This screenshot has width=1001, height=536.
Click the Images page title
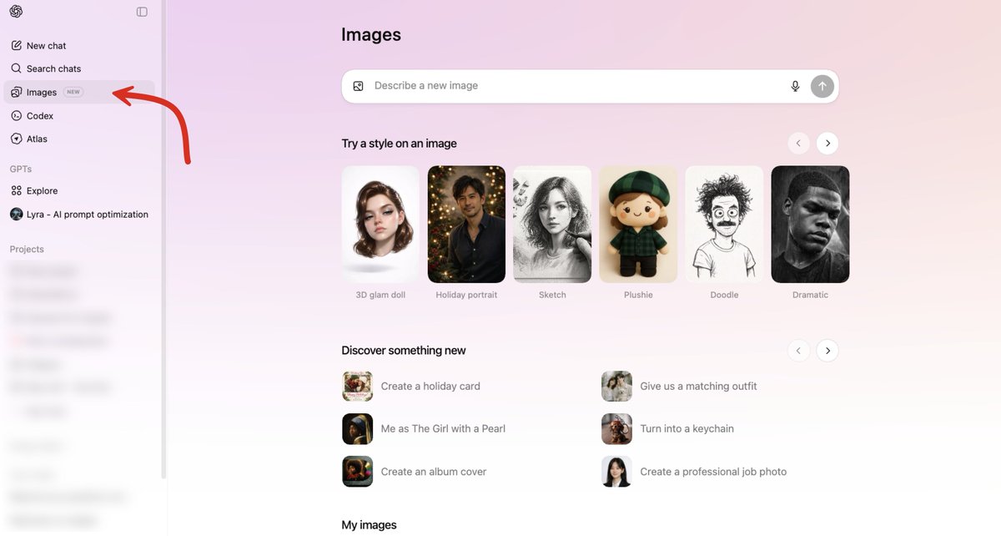[371, 35]
